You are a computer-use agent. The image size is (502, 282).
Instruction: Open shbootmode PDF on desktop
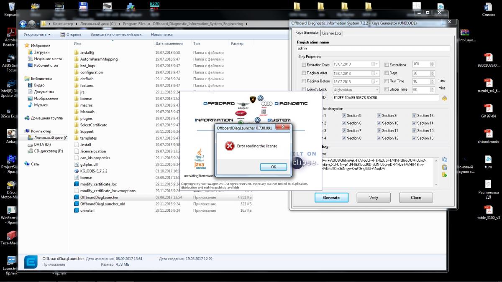coord(488,136)
